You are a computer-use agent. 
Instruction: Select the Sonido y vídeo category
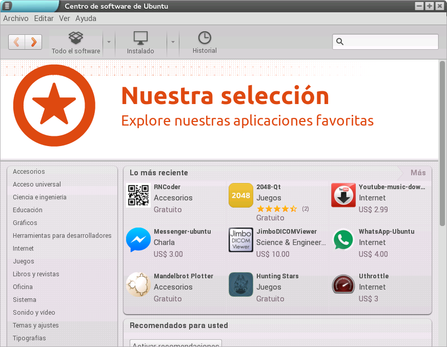tap(34, 313)
